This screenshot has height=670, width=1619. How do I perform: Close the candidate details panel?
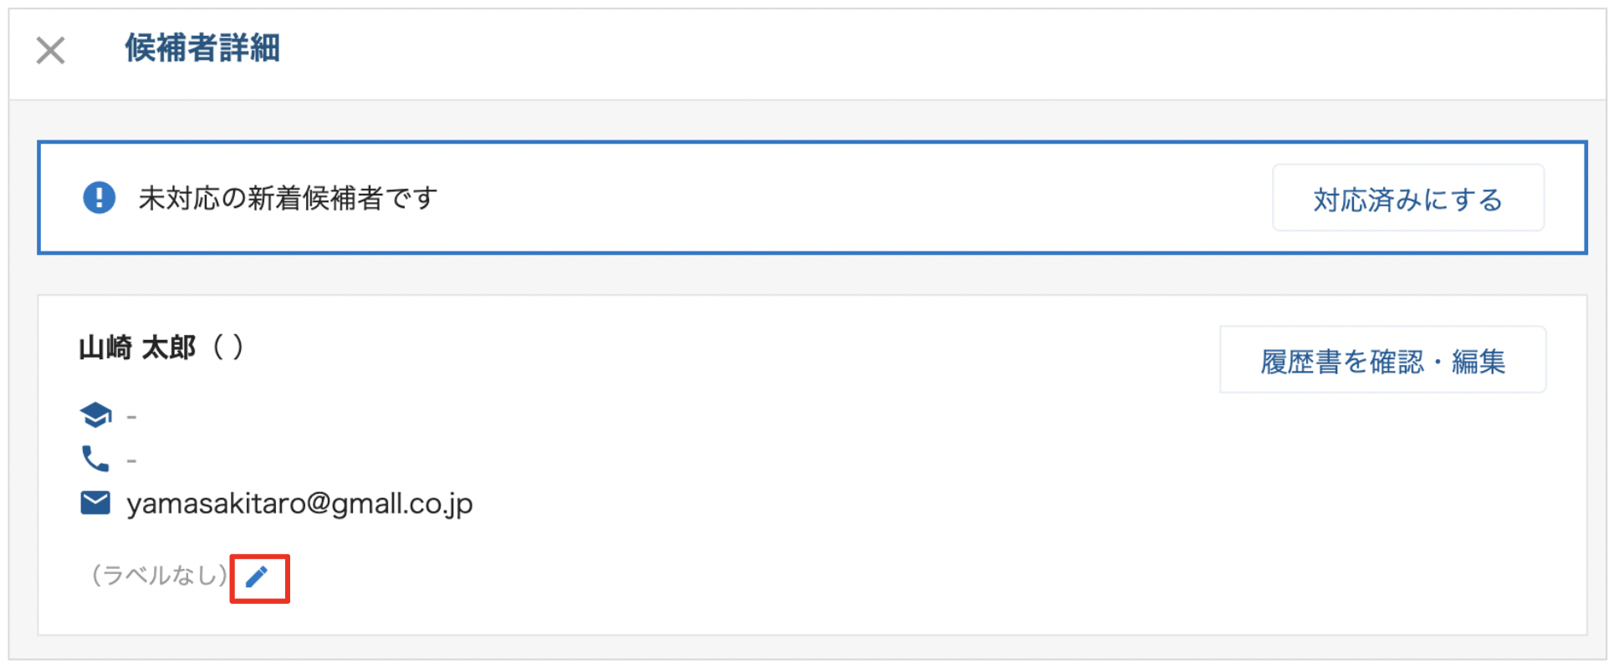click(50, 50)
